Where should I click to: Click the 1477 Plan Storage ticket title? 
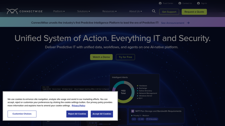tap(158, 111)
